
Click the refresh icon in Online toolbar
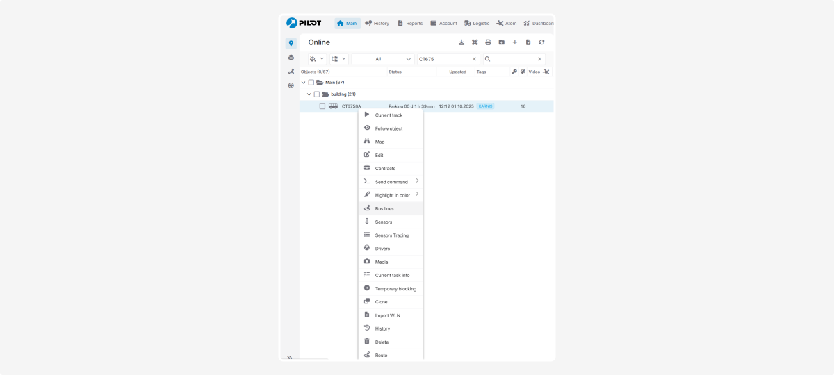pos(541,42)
